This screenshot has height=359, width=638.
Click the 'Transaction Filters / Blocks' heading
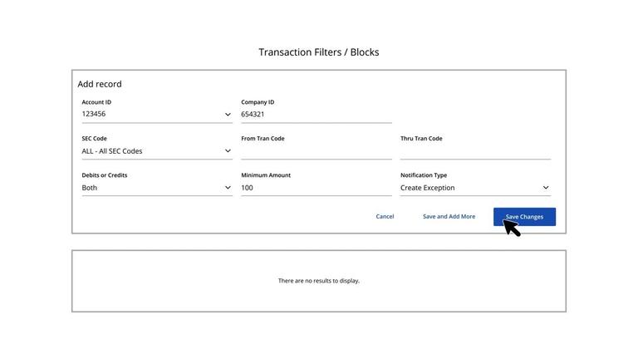[319, 52]
